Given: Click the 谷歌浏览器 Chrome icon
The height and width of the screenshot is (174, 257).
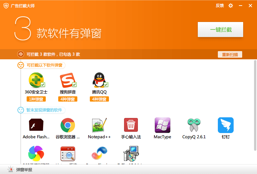Looking at the screenshot, I should [67, 125].
